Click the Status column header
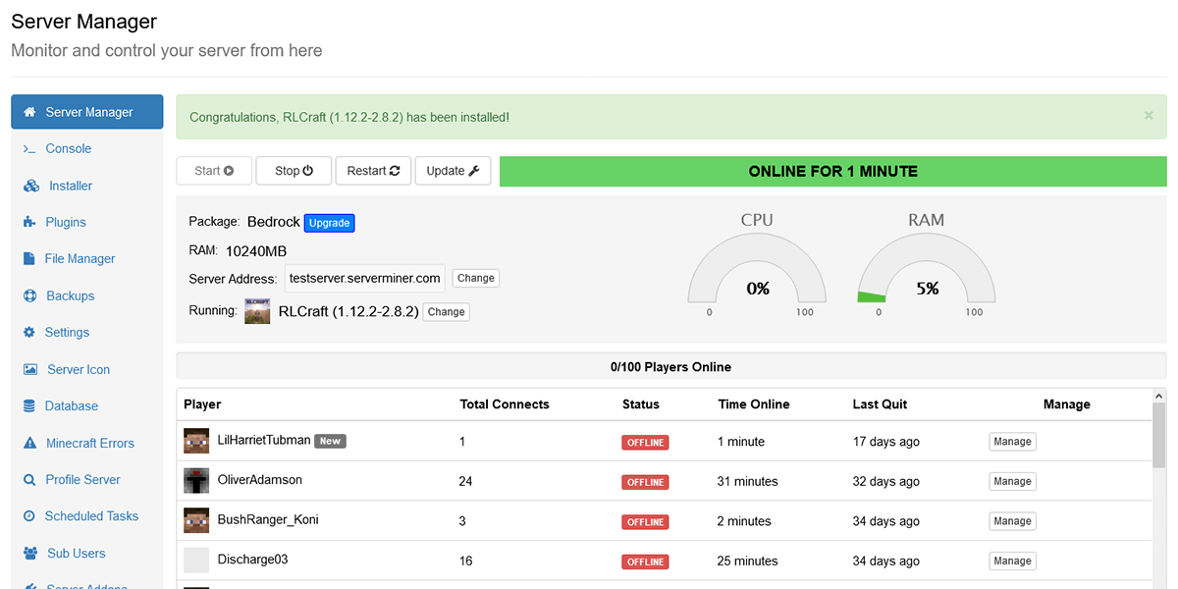This screenshot has width=1178, height=589. tap(641, 404)
